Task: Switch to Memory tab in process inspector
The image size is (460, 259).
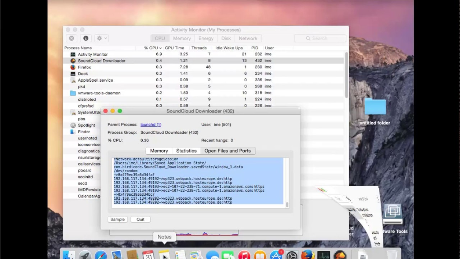Action: [159, 151]
